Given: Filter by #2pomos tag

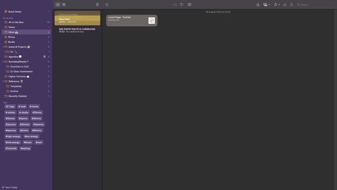Looking at the screenshot, I should (x=11, y=125).
